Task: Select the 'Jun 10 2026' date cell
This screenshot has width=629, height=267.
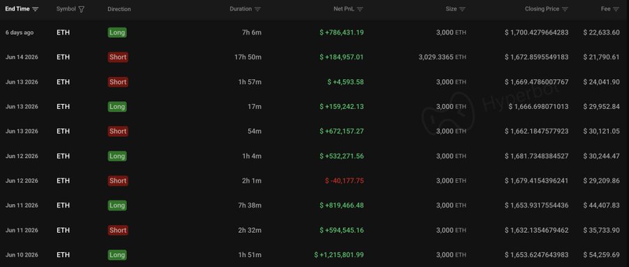Action: (x=22, y=255)
